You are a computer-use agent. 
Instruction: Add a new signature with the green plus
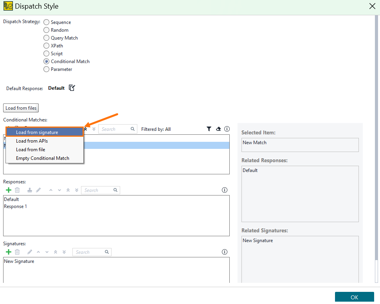coord(8,252)
